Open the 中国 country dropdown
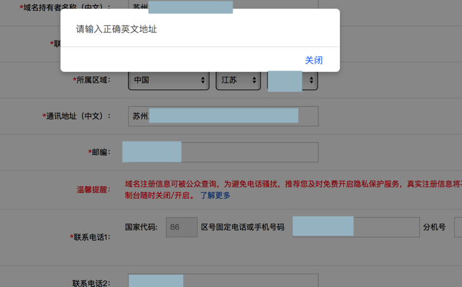Screen dimensions: 462x287 pyautogui.click(x=169, y=80)
